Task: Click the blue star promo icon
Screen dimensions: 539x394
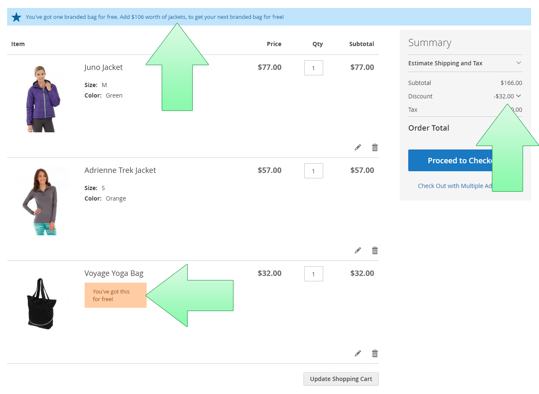Action: click(16, 17)
